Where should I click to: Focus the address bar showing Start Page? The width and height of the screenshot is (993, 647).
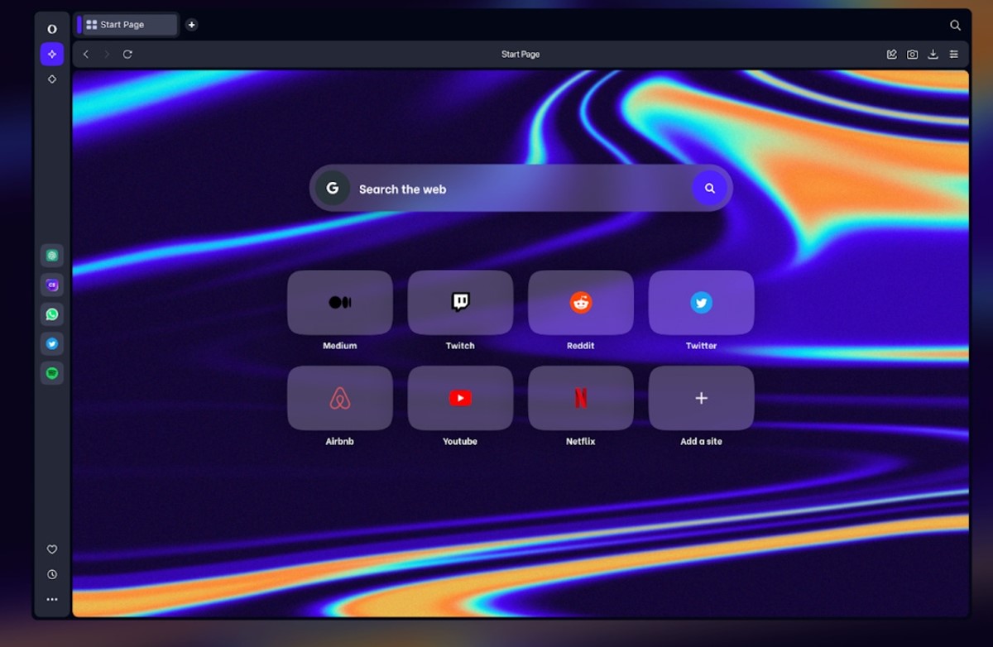tap(520, 55)
